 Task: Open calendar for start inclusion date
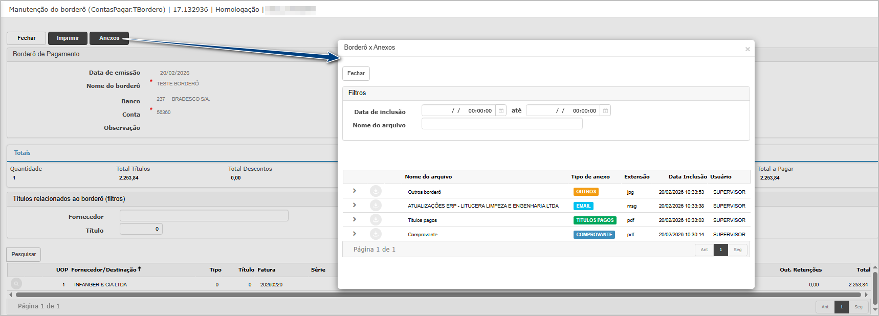501,111
